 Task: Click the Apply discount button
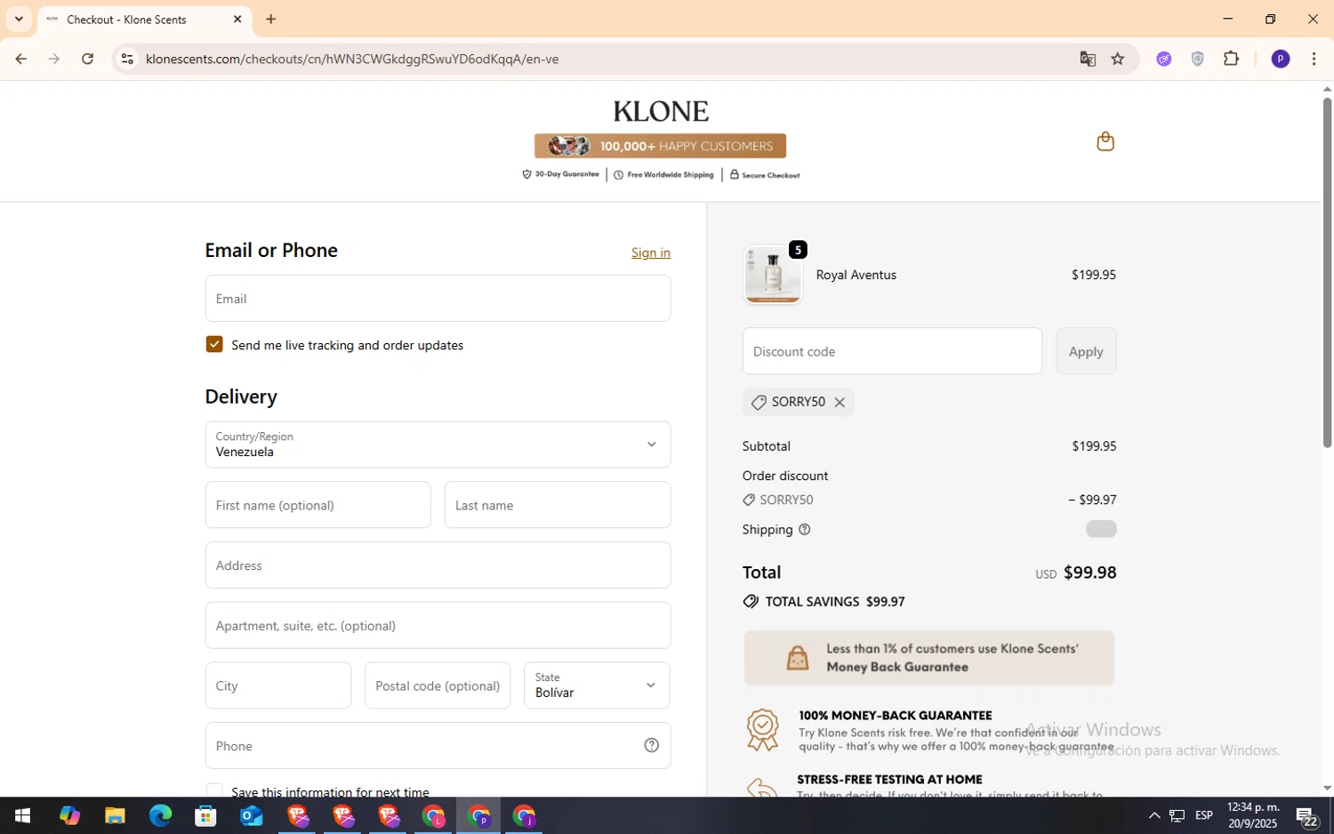tap(1086, 351)
